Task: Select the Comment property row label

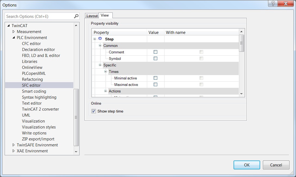Action: tap(116, 52)
